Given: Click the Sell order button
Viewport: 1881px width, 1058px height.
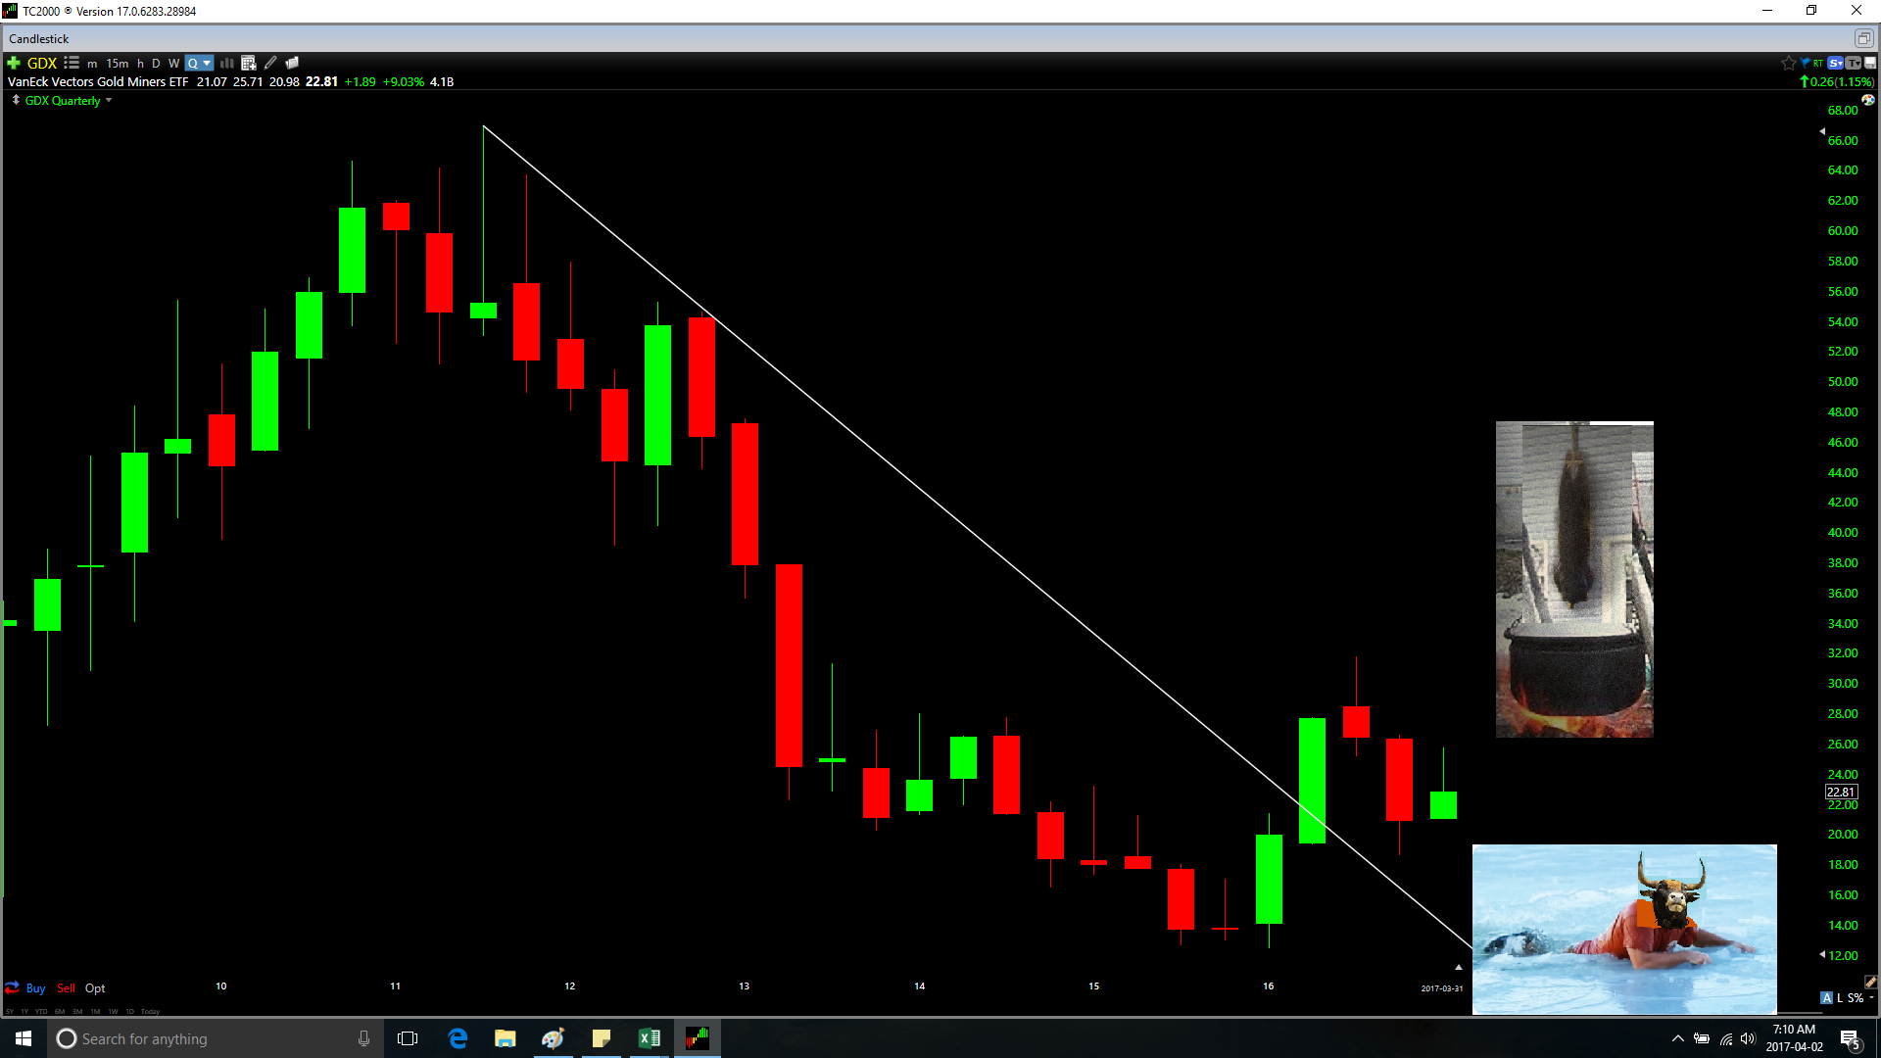Looking at the screenshot, I should click(66, 988).
